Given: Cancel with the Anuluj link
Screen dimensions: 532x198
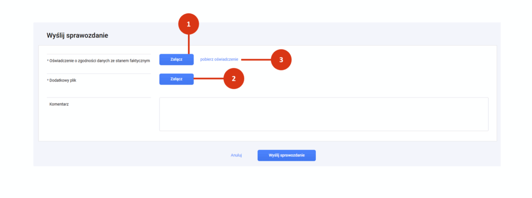Looking at the screenshot, I should (236, 155).
